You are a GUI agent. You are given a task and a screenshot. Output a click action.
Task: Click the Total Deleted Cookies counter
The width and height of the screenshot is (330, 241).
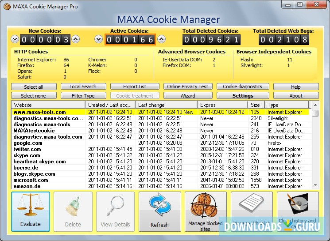(x=211, y=39)
